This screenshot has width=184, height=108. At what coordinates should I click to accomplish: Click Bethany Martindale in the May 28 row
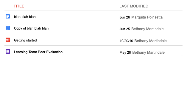148,53
